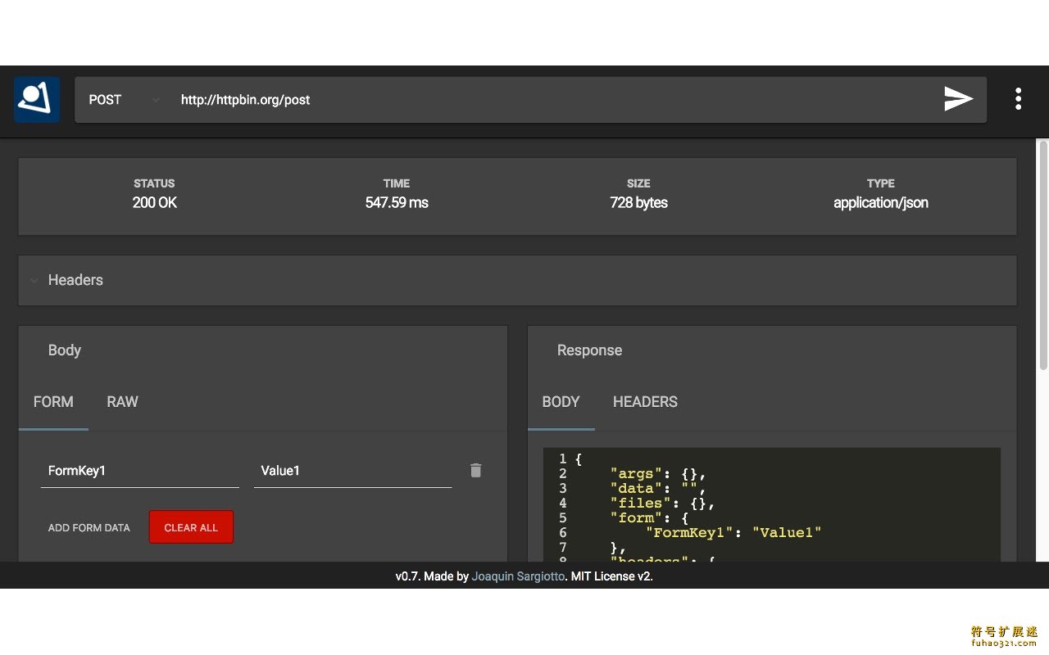
Task: Click the Body panel heading
Action: point(65,350)
